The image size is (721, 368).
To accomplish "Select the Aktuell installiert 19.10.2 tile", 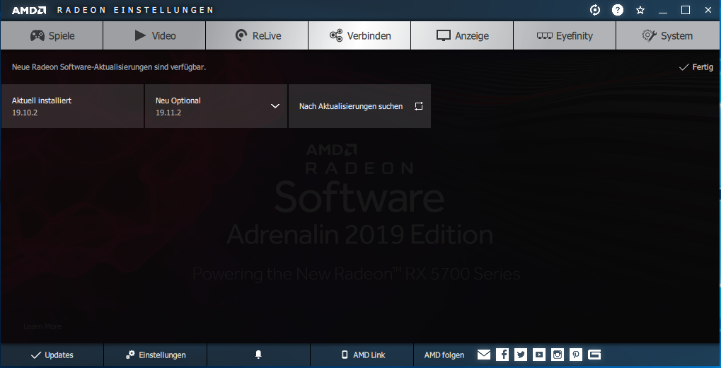I will click(73, 106).
